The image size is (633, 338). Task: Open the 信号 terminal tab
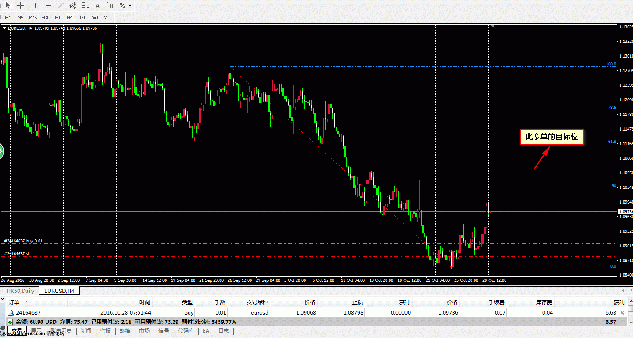pyautogui.click(x=164, y=331)
